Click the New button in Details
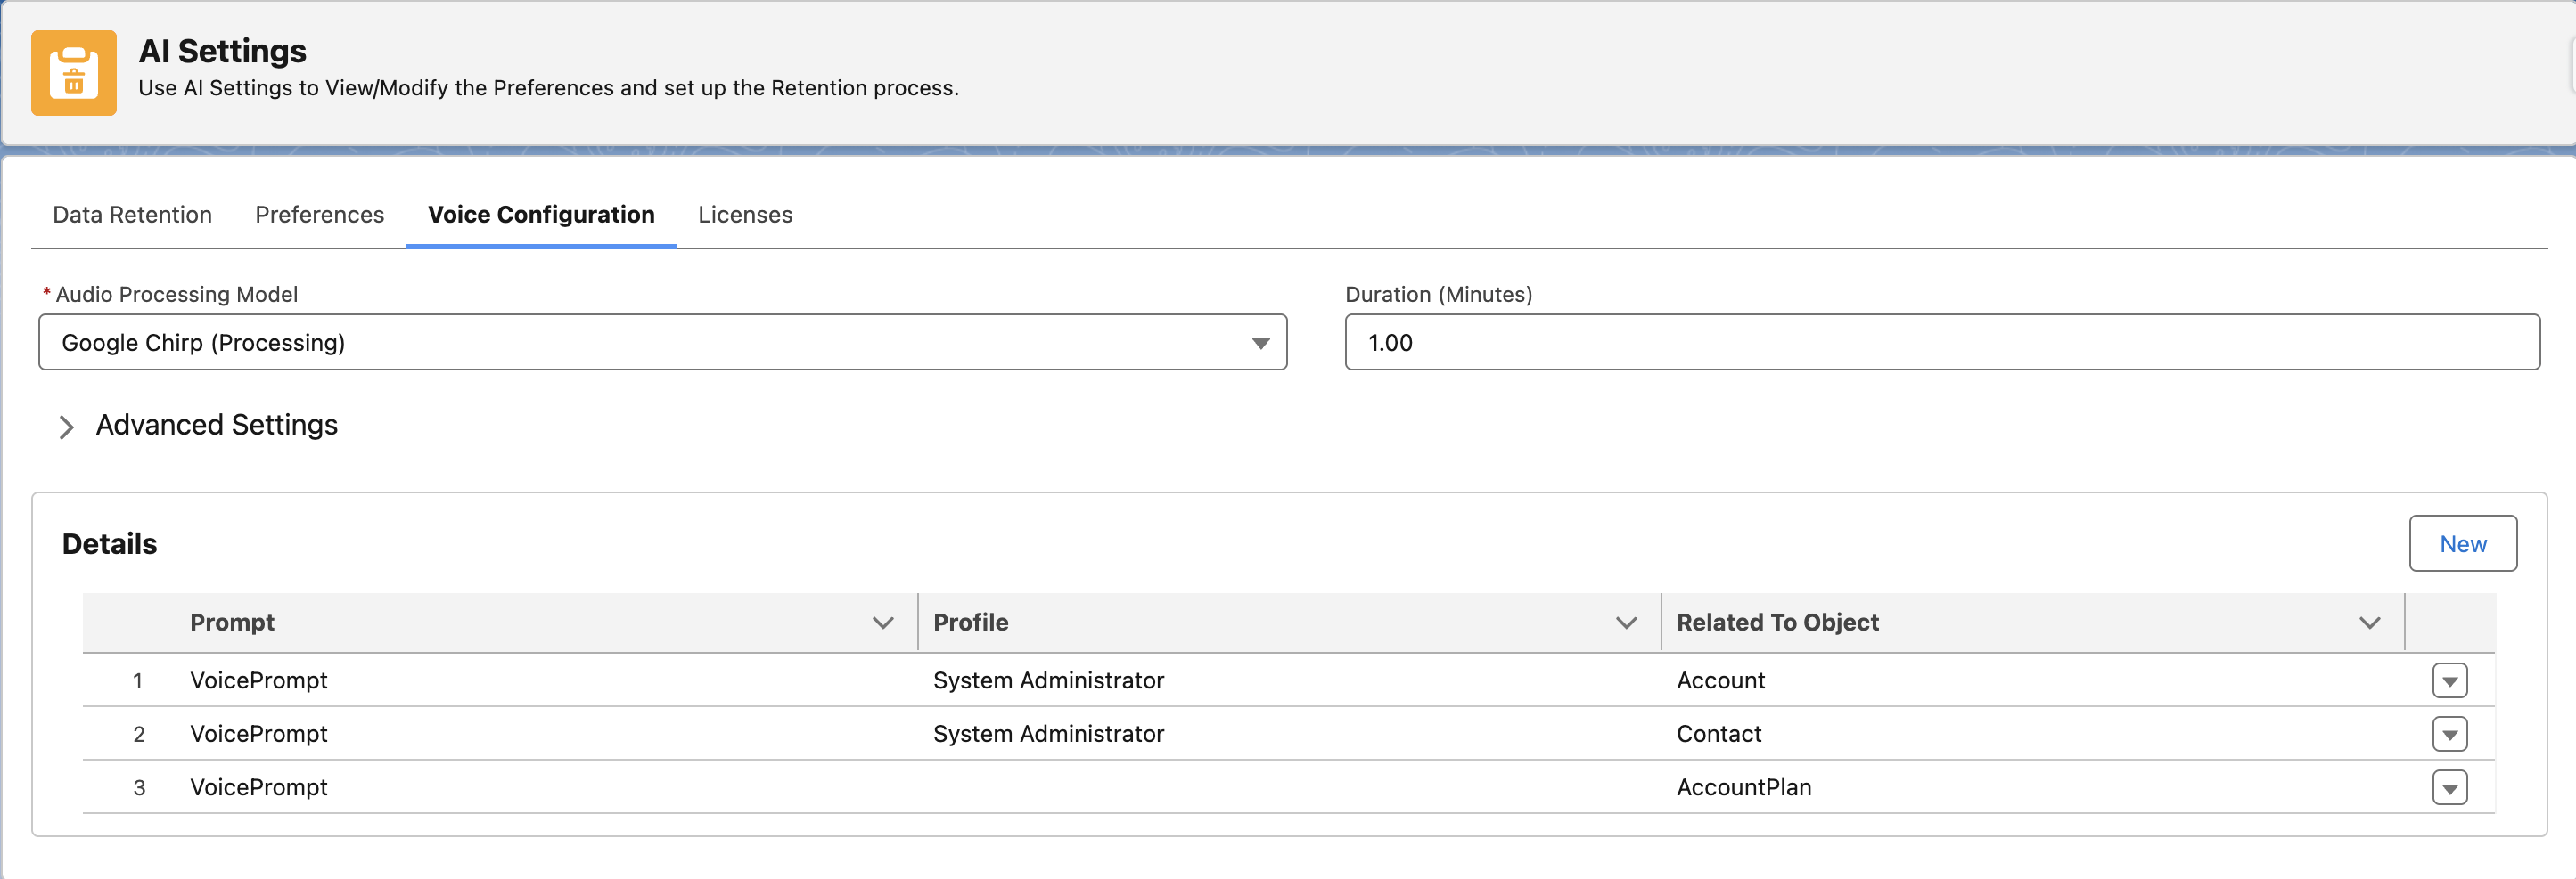This screenshot has height=879, width=2576. (2462, 544)
